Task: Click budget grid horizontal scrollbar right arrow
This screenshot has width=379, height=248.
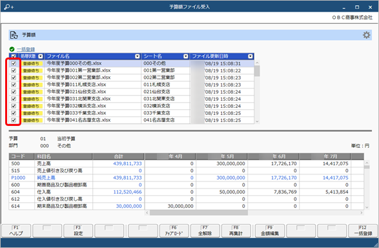Action: 362,212
